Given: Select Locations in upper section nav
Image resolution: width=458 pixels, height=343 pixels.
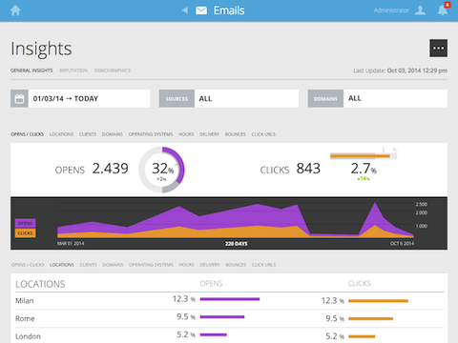Looking at the screenshot, I should coord(61,134).
